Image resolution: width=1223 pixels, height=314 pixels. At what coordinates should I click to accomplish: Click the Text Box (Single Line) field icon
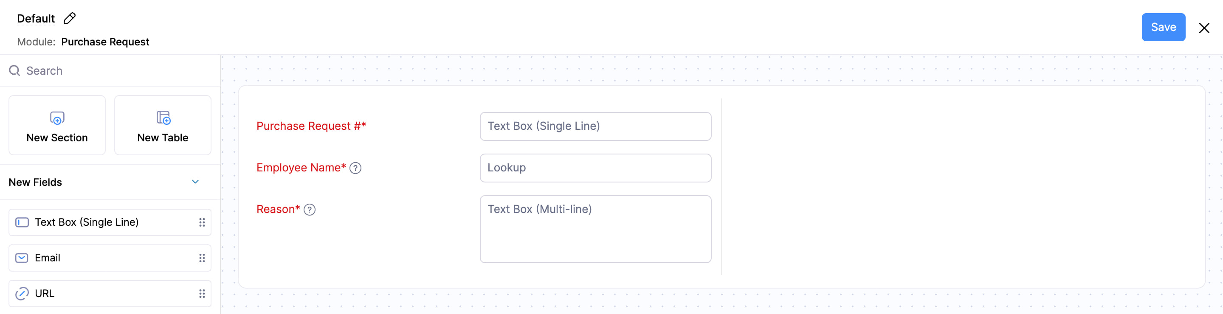click(x=21, y=221)
